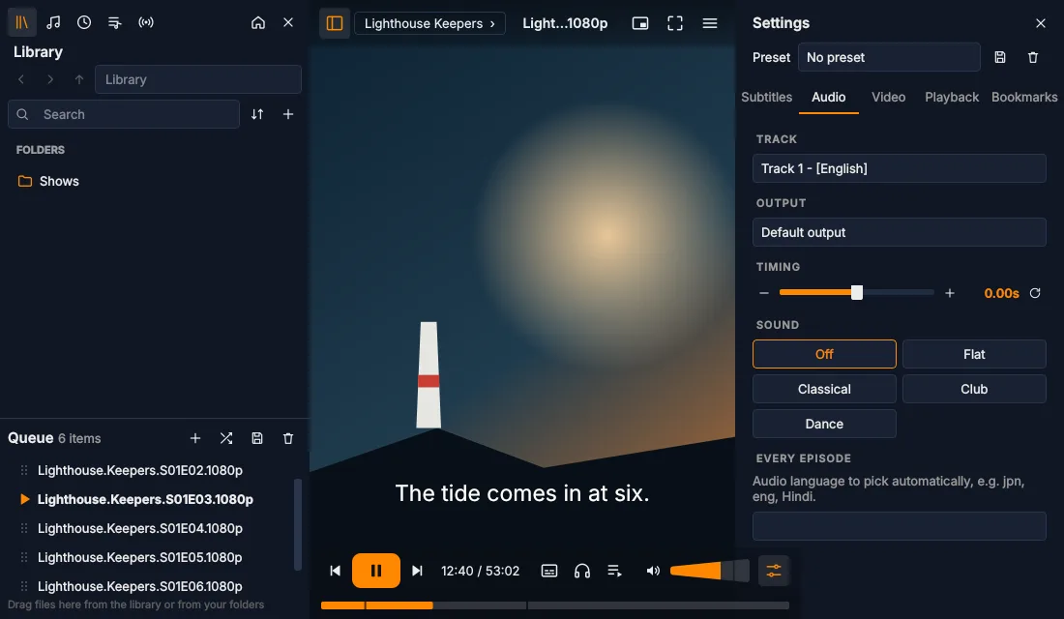Viewport: 1064px width, 619px height.
Task: Select the Flat sound preset
Action: tap(974, 354)
